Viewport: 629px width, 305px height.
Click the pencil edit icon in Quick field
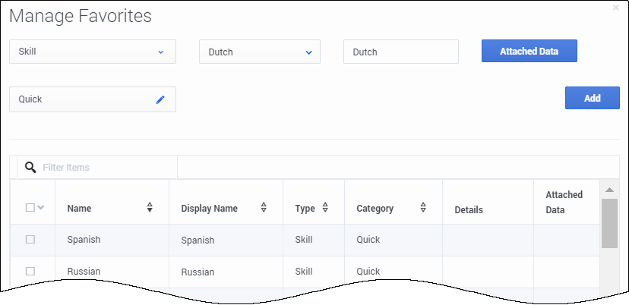(160, 100)
